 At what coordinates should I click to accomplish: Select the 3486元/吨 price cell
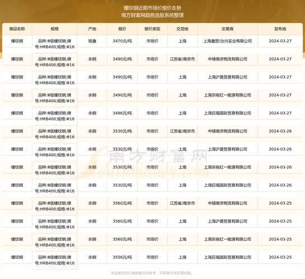pos(122,113)
